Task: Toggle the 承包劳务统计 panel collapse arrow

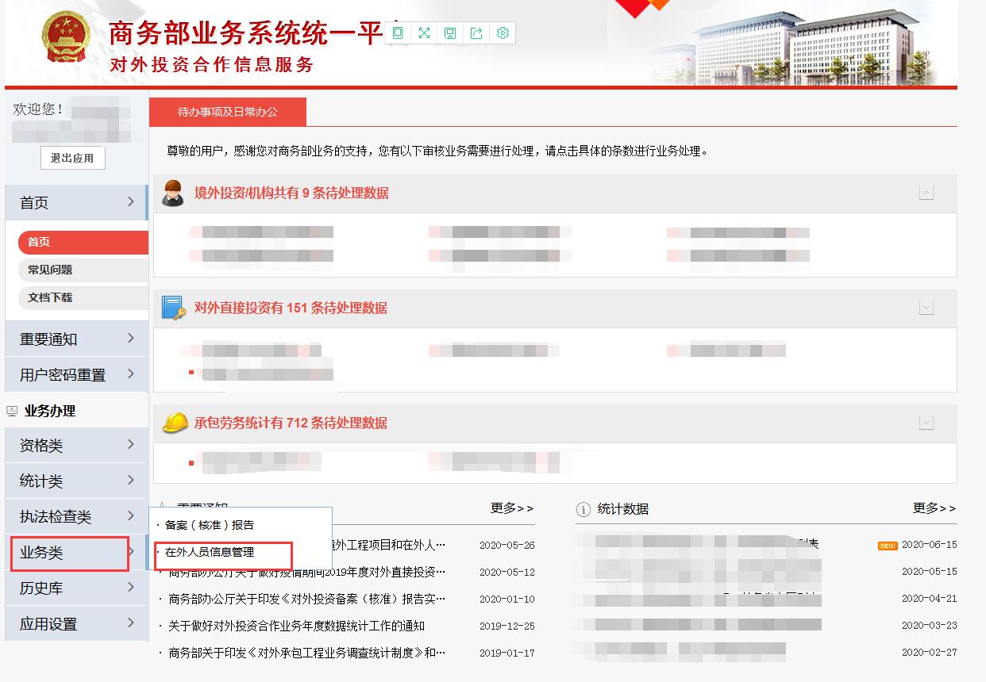Action: pos(926,423)
